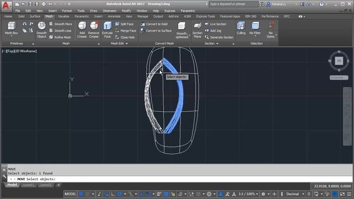Click Refine Mesh tool
This screenshot has width=354, height=199.
(60, 37)
